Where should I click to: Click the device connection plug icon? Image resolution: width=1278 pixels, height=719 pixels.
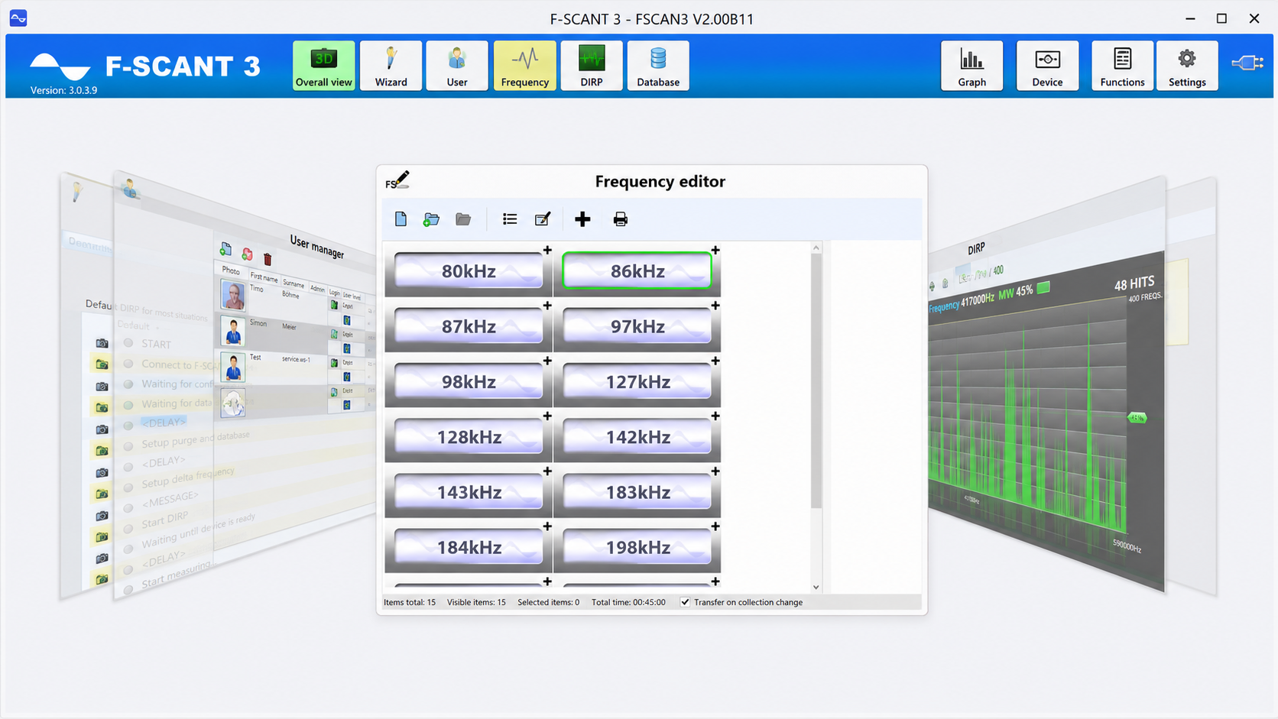click(1247, 63)
